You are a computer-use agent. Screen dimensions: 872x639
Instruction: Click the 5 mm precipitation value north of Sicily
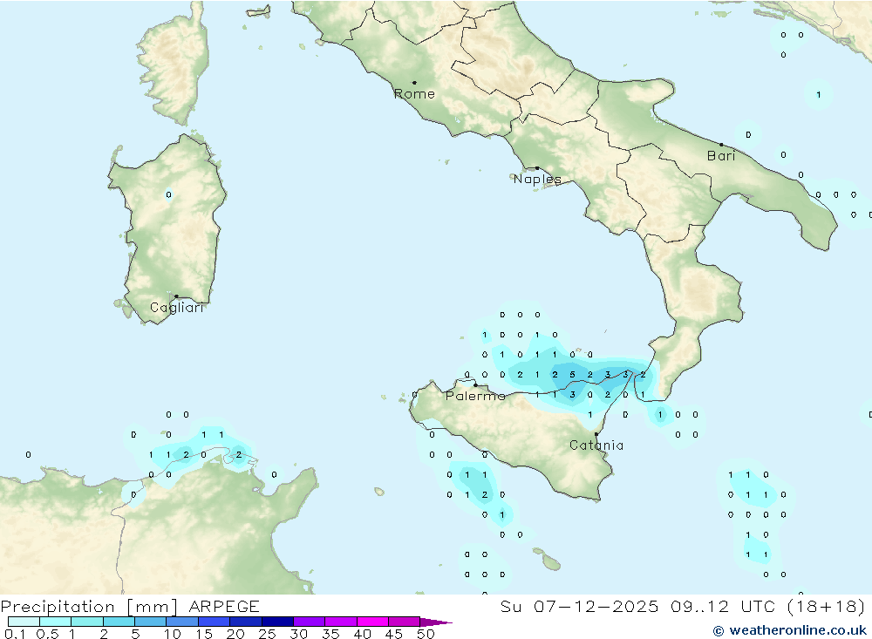pos(572,375)
